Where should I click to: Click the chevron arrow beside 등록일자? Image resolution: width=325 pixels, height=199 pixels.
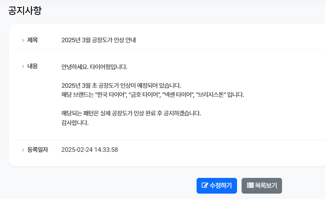coord(23,150)
